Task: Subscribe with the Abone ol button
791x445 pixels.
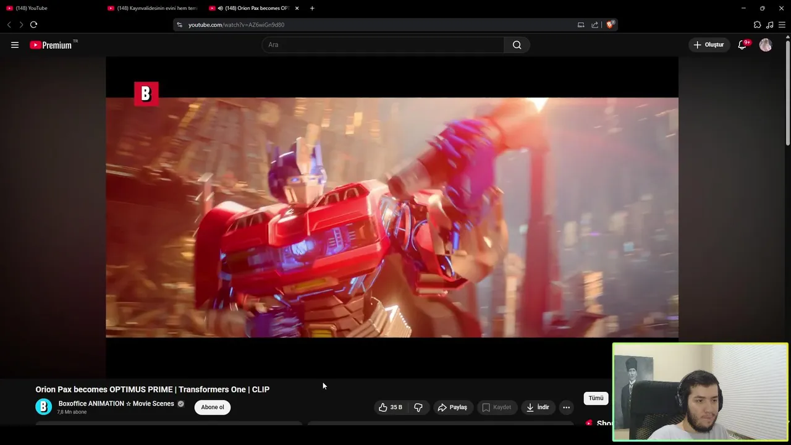Action: [213, 407]
